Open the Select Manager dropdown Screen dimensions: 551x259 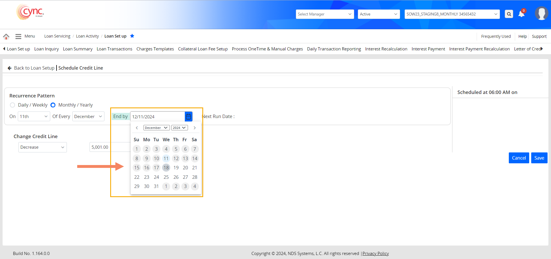pyautogui.click(x=325, y=14)
